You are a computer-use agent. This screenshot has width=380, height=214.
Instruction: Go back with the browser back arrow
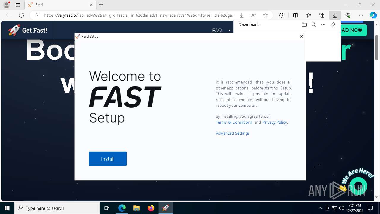click(x=8, y=15)
